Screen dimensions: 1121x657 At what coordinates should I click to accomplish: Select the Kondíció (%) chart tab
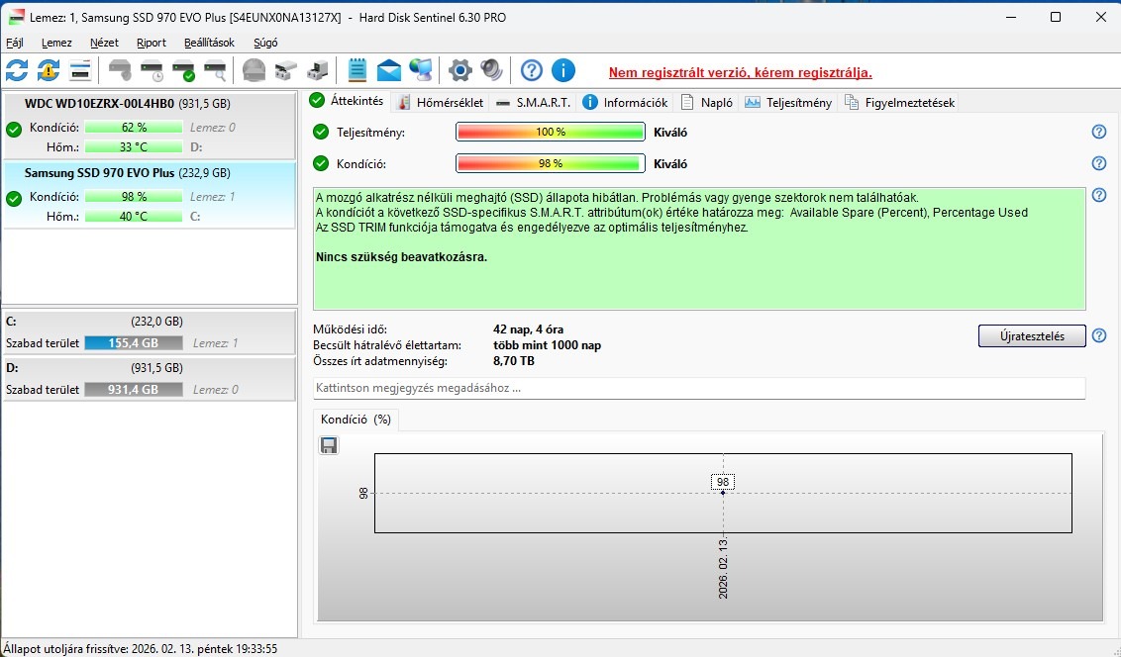(x=357, y=420)
